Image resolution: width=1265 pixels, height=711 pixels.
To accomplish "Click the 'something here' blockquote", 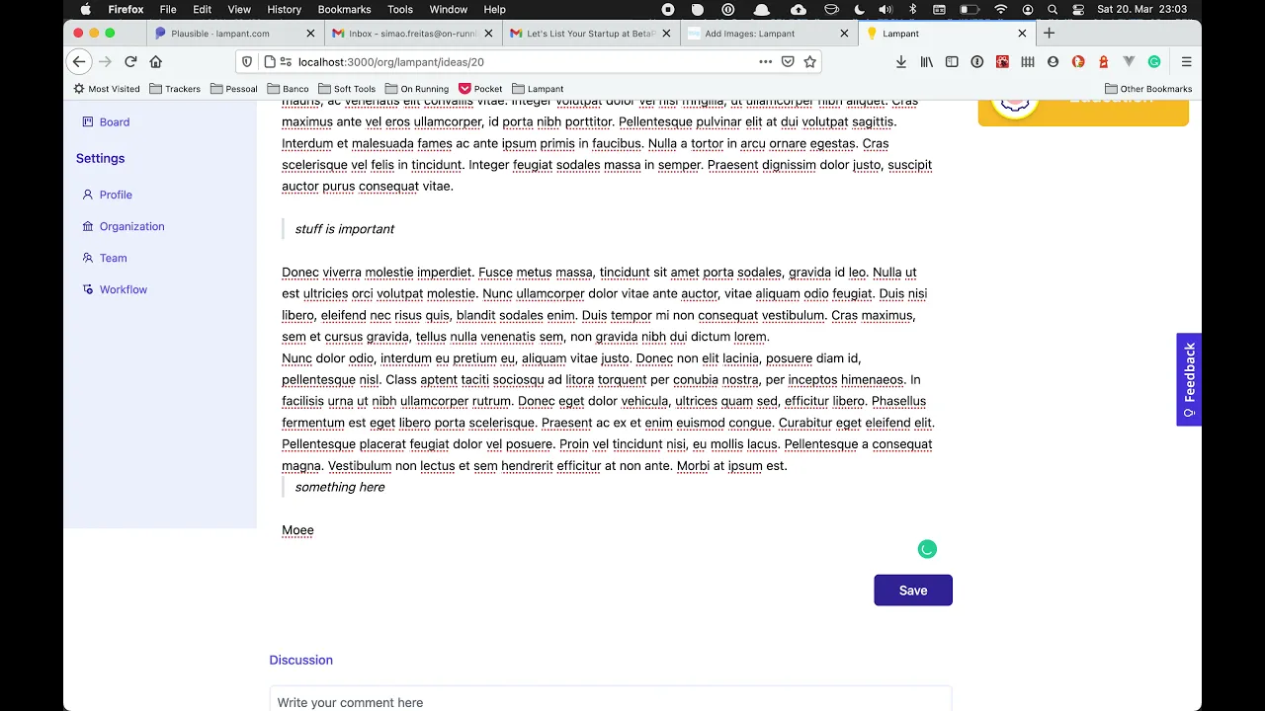I will tap(339, 487).
